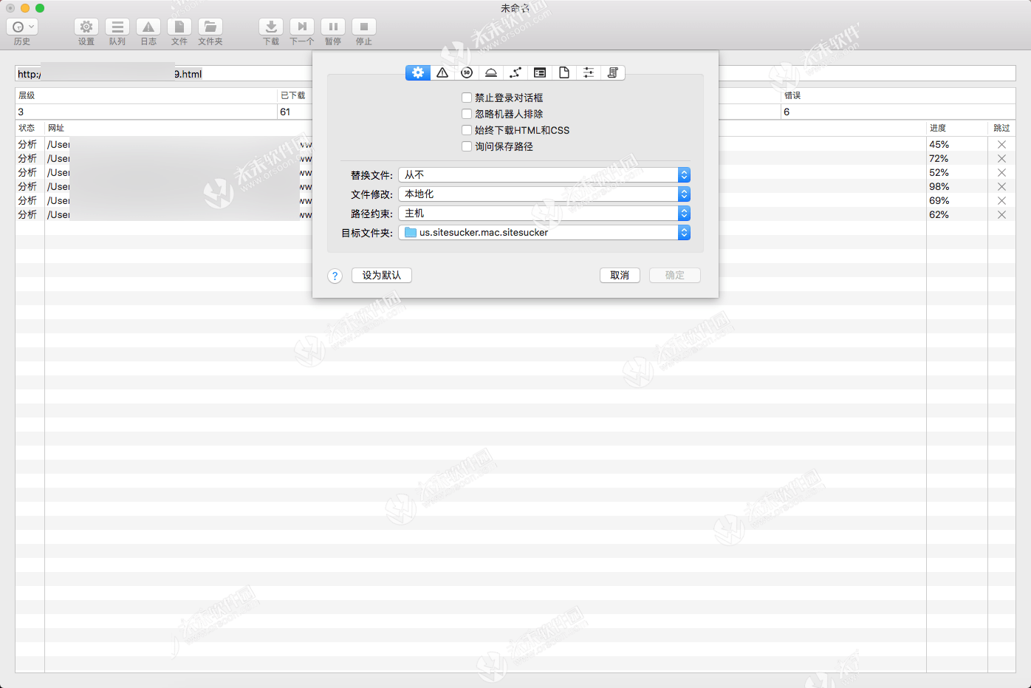The height and width of the screenshot is (688, 1031).
Task: Open the speed limits tab with 50 sign icon
Action: tap(466, 72)
